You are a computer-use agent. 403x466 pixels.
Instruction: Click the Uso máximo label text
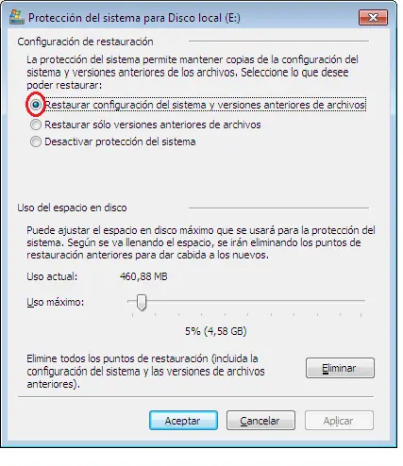56,302
